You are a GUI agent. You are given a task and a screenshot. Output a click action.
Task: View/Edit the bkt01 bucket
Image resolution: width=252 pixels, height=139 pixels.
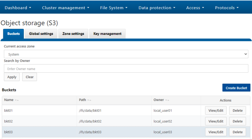pyautogui.click(x=216, y=110)
